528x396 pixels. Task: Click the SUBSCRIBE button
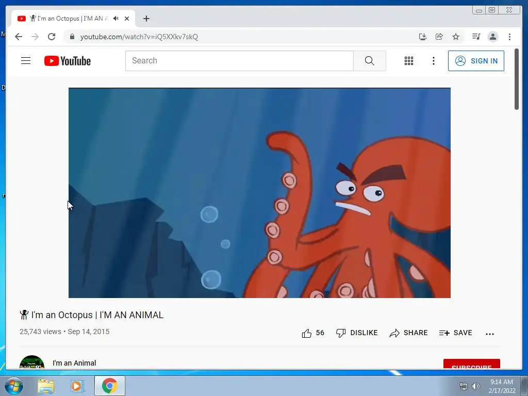[471, 364]
